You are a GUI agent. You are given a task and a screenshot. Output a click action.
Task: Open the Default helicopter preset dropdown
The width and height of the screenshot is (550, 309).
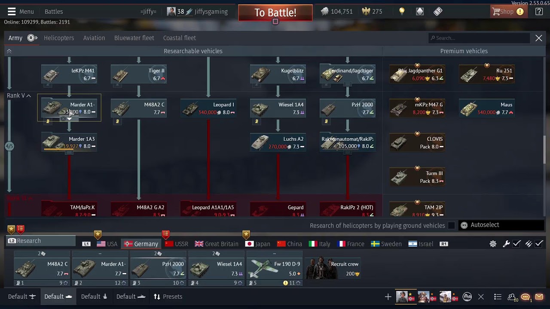(94, 297)
